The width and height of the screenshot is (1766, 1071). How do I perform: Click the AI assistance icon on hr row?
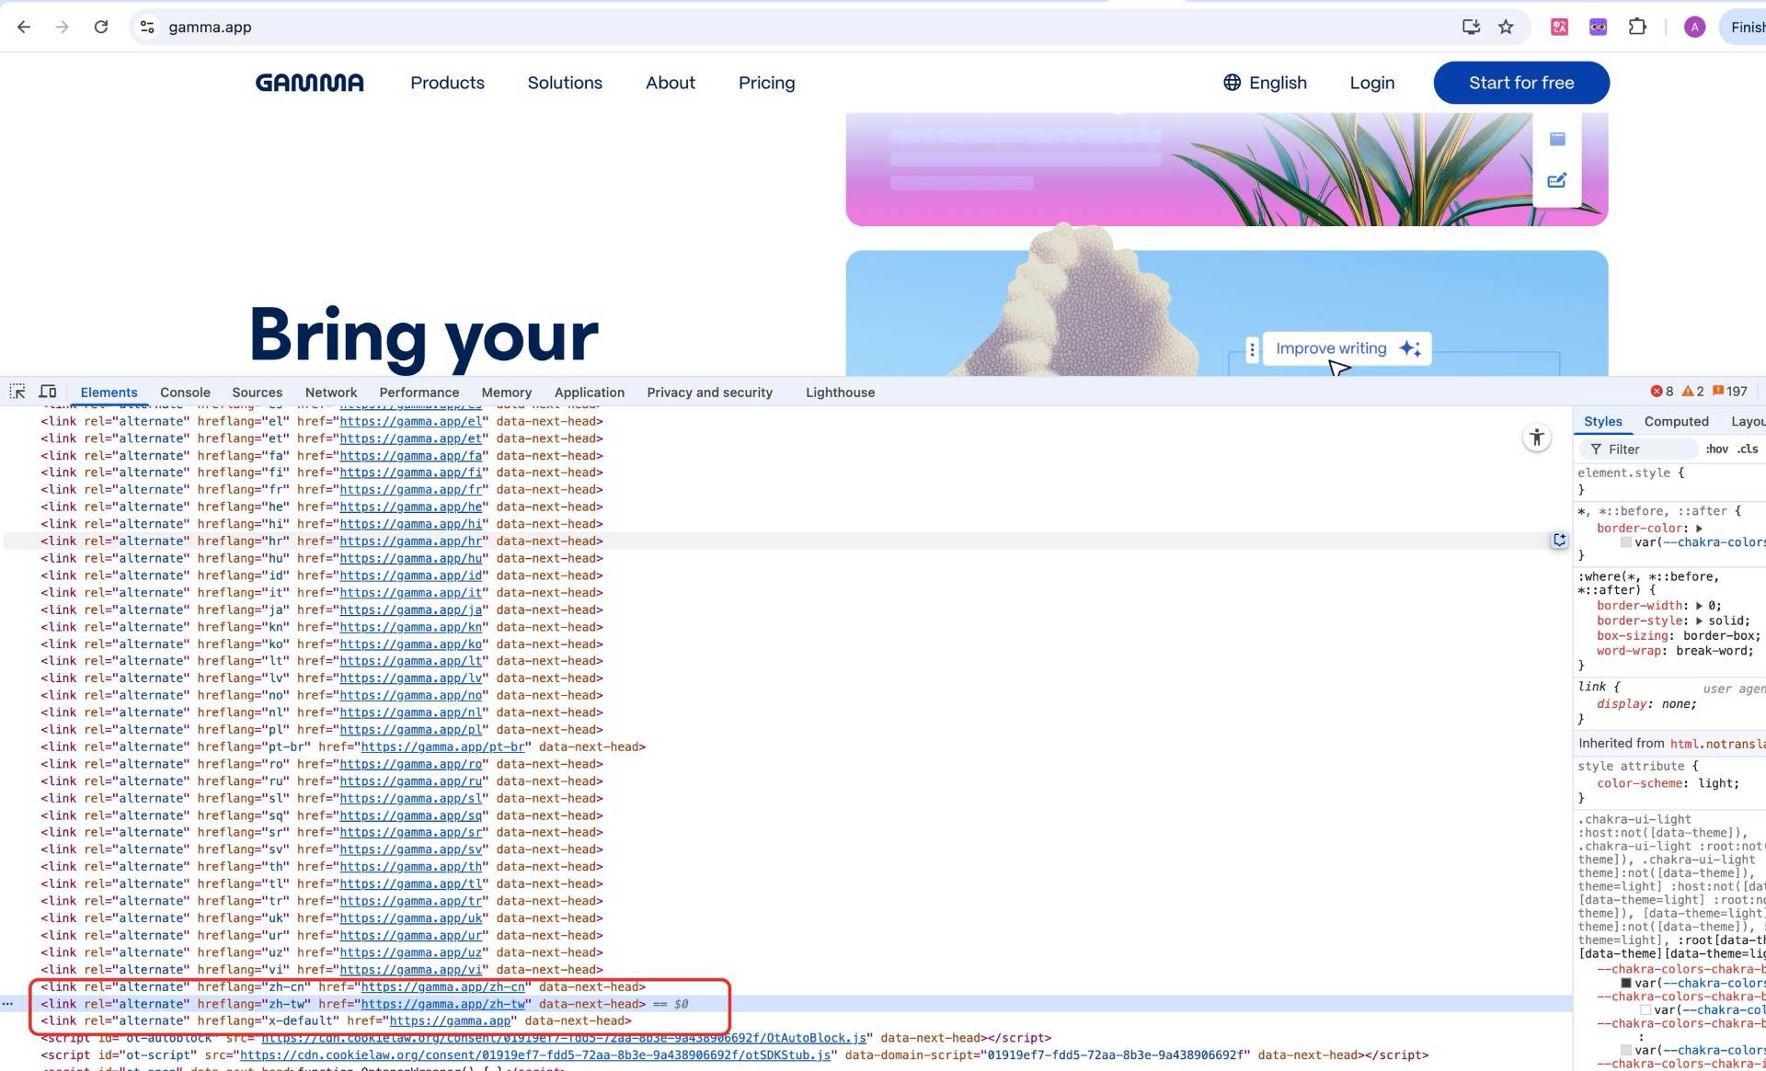[x=1559, y=541]
